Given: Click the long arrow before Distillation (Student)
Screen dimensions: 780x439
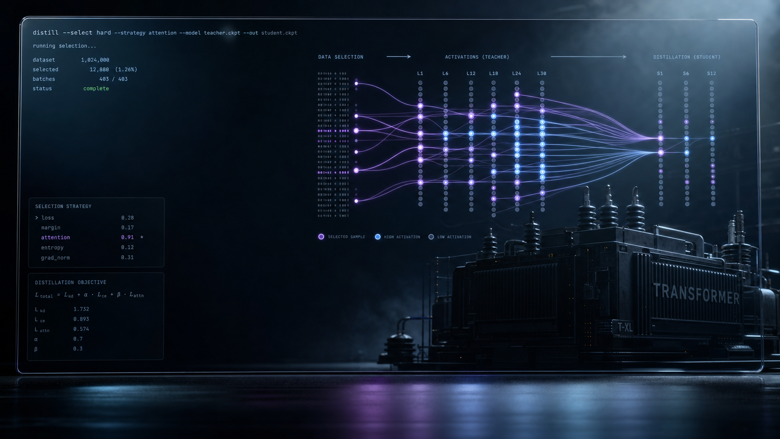Looking at the screenshot, I should tap(588, 56).
